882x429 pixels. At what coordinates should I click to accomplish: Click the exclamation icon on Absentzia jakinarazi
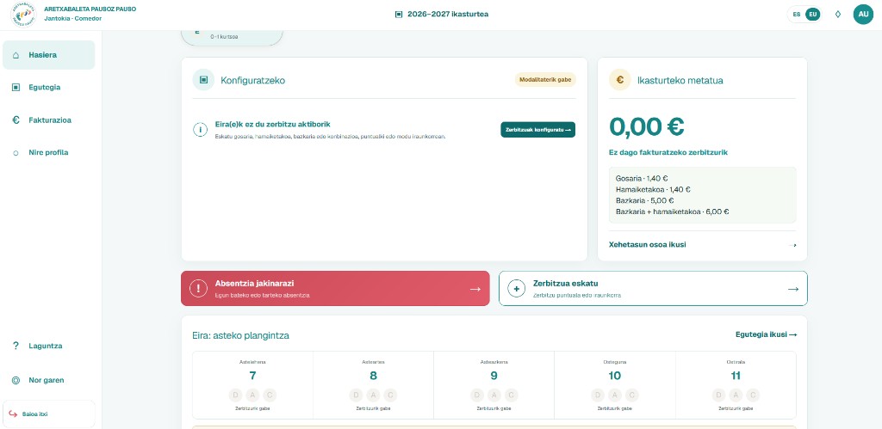(x=198, y=289)
